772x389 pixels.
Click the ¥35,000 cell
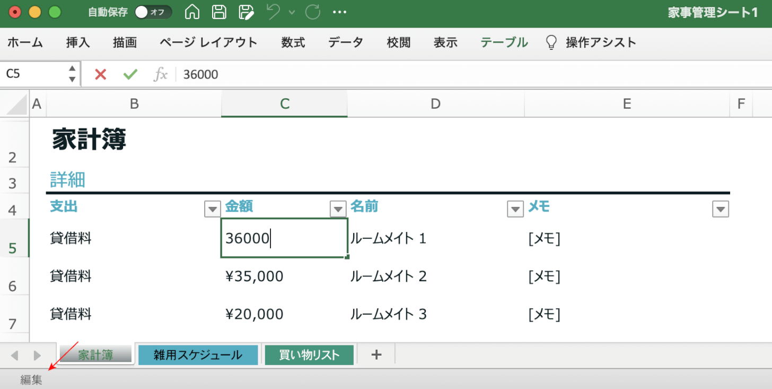(x=255, y=276)
